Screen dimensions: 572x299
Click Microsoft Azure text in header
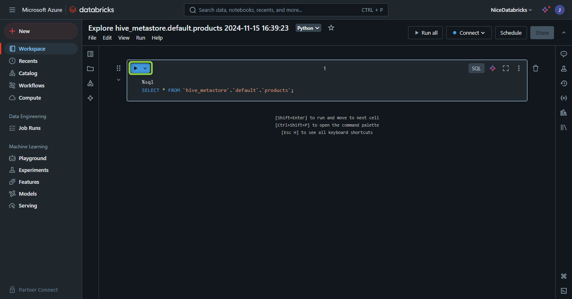(x=42, y=10)
